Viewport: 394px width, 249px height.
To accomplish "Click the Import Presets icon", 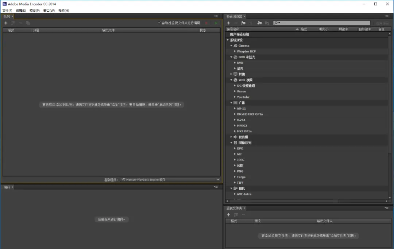I will click(x=260, y=23).
